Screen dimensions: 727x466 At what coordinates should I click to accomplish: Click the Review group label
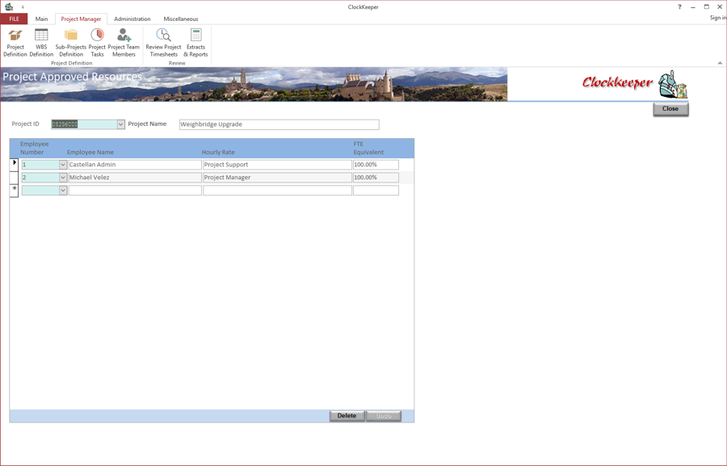[177, 63]
